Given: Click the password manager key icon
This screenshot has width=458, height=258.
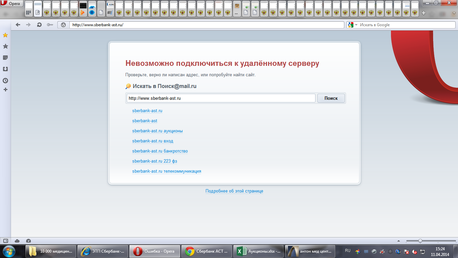Looking at the screenshot, I should pos(50,25).
